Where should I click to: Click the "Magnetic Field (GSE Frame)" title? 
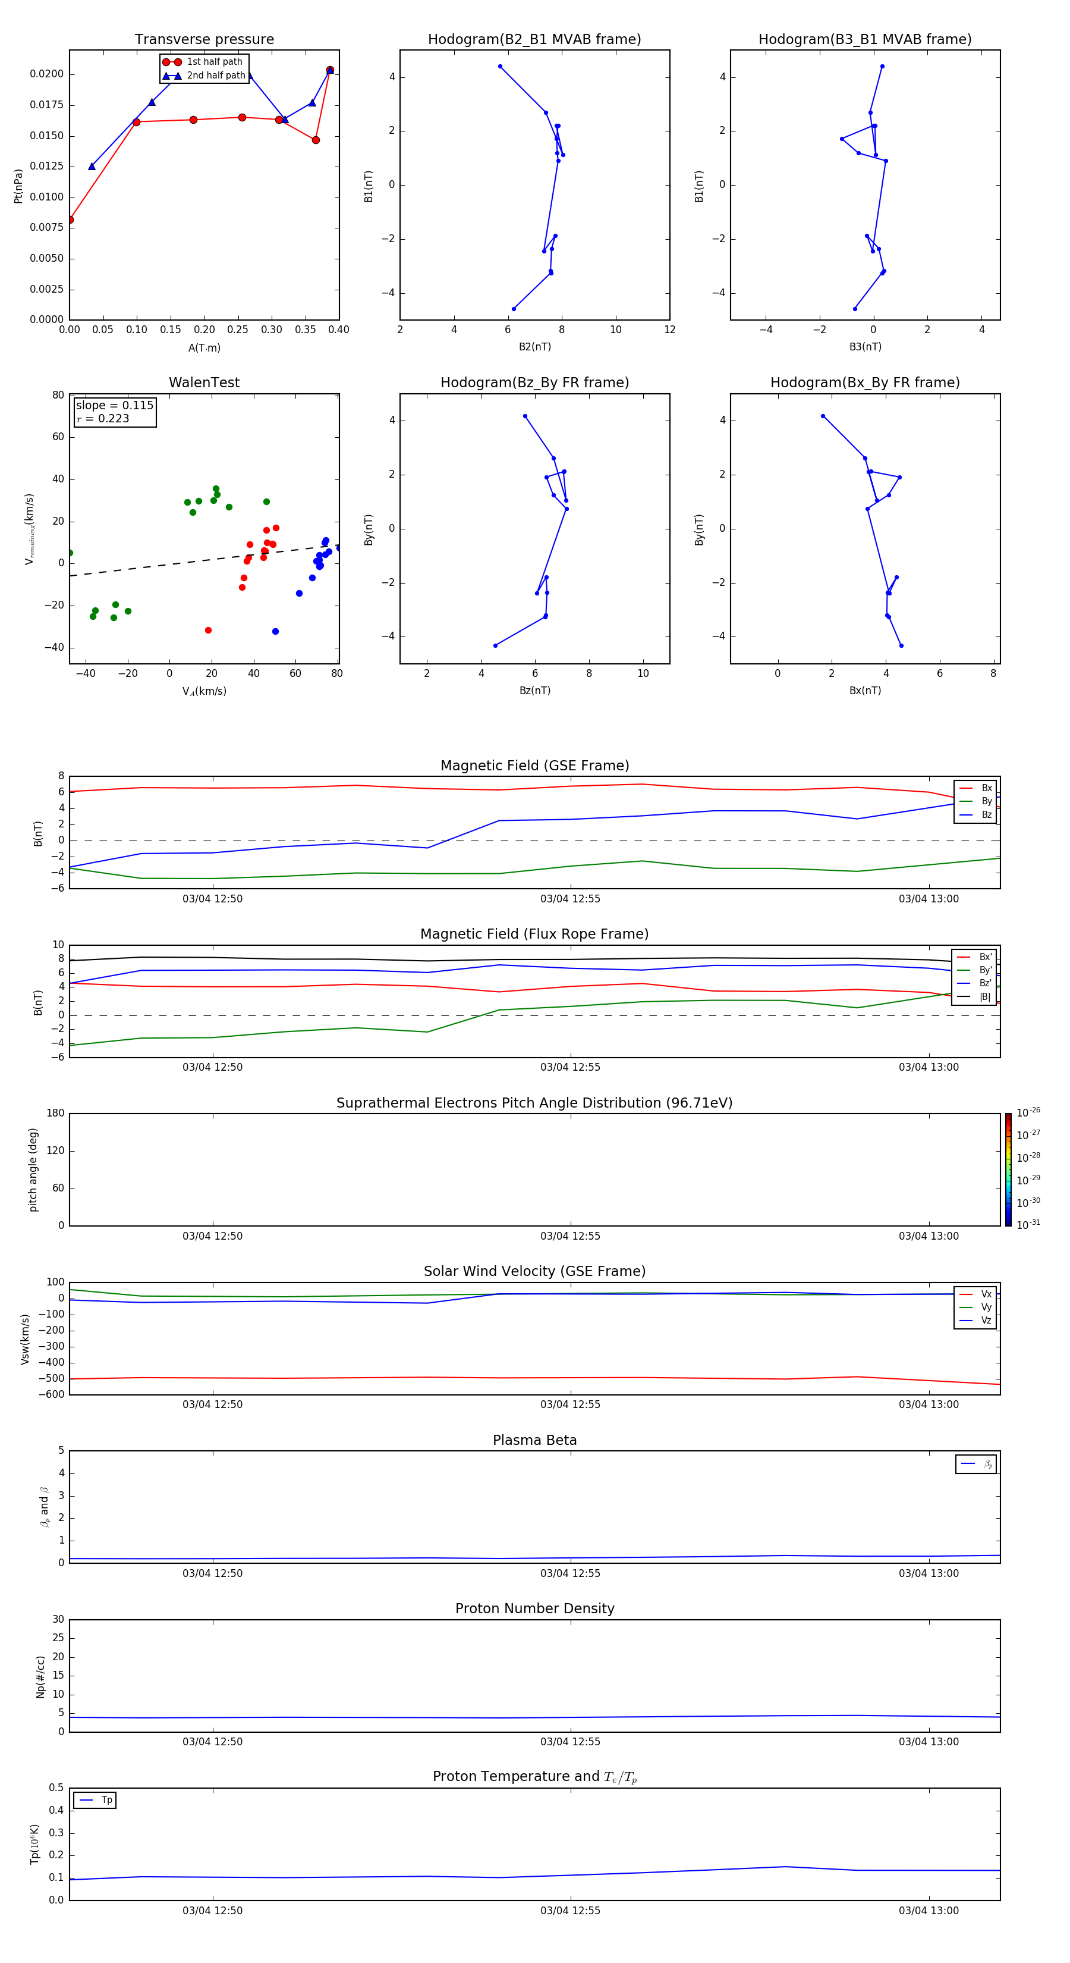coord(534,766)
